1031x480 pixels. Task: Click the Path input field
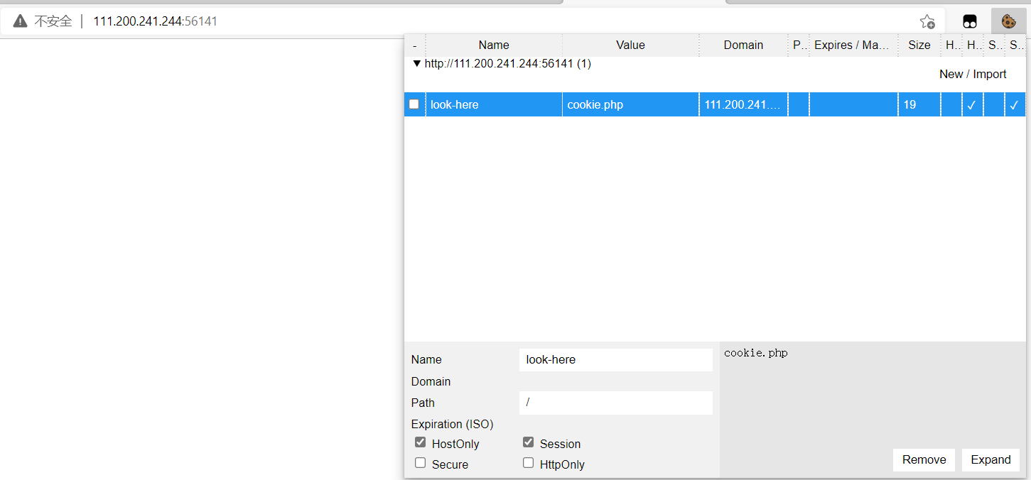click(615, 403)
